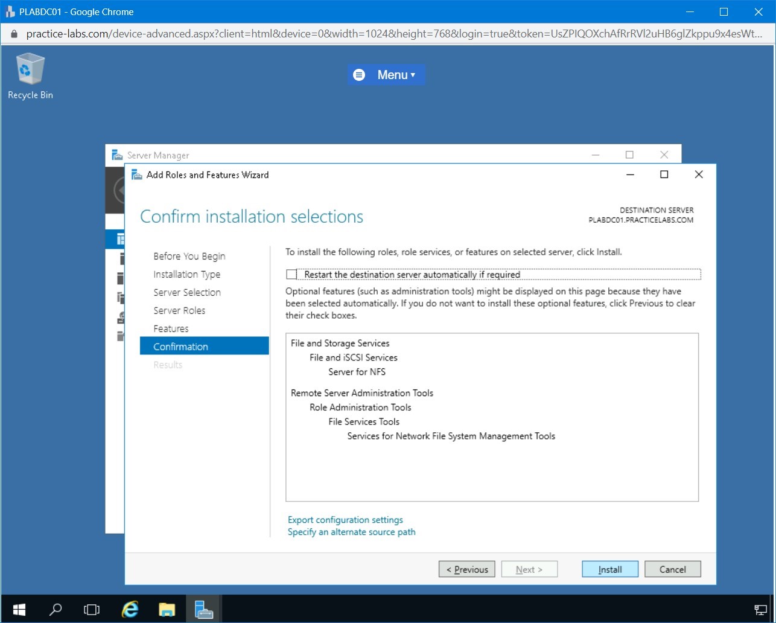The width and height of the screenshot is (776, 623).
Task: Select Services for Network File System Management Tools
Action: coord(451,436)
